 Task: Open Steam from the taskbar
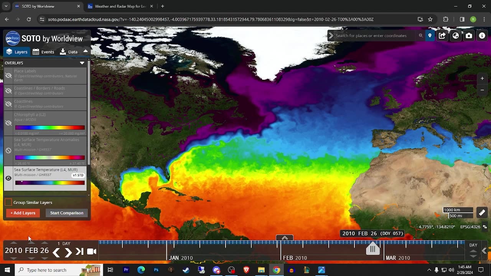186,270
